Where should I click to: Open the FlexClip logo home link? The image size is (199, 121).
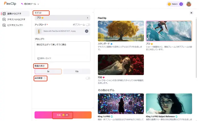(10, 4)
